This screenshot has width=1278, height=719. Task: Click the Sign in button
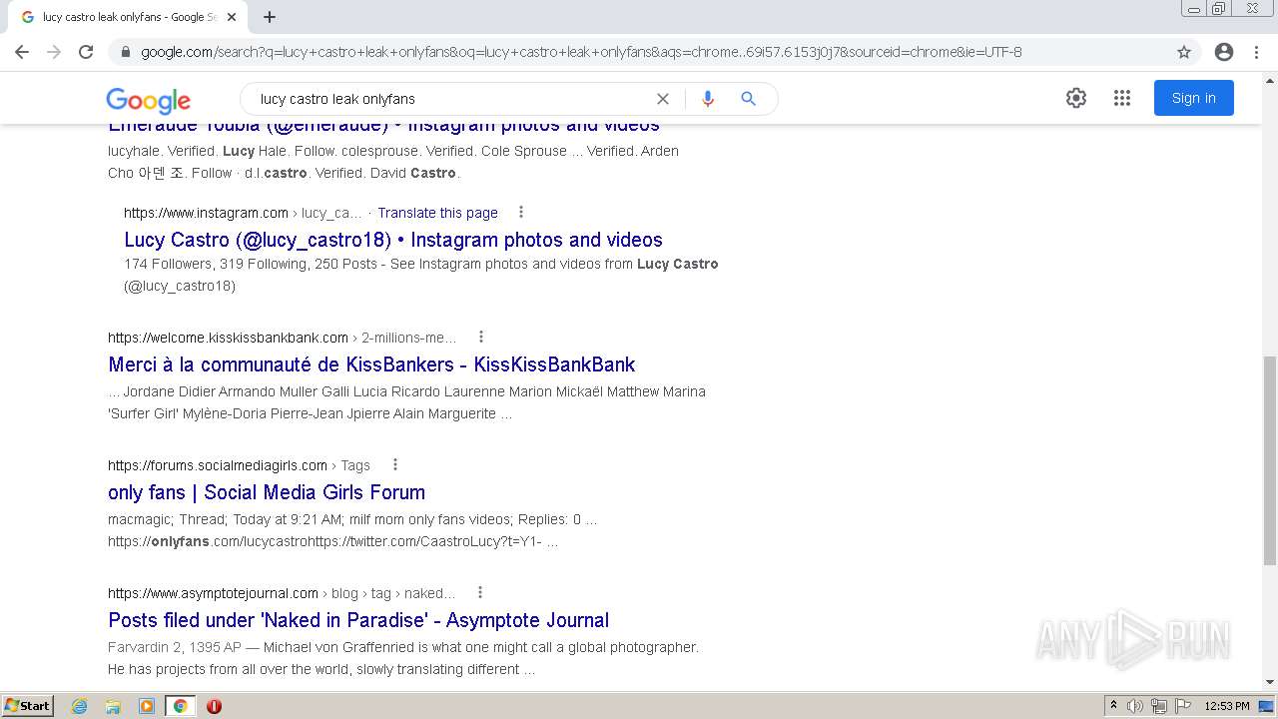tap(1194, 98)
